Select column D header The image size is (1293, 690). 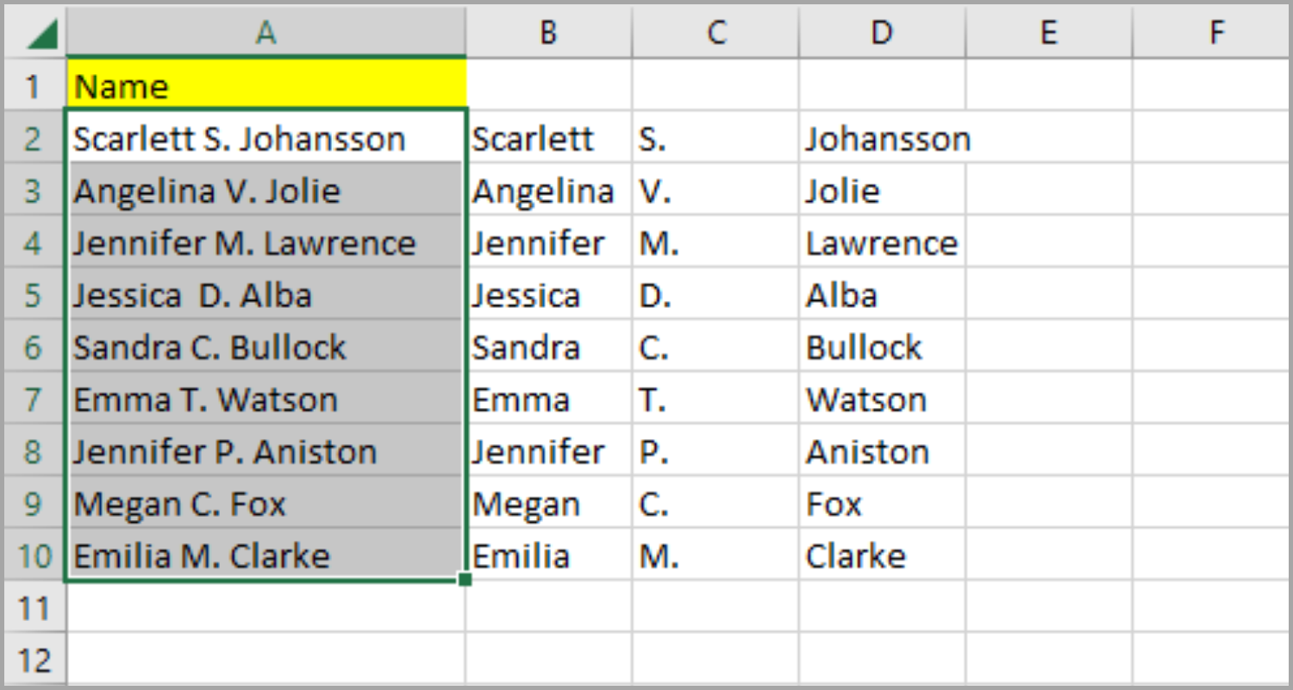882,33
